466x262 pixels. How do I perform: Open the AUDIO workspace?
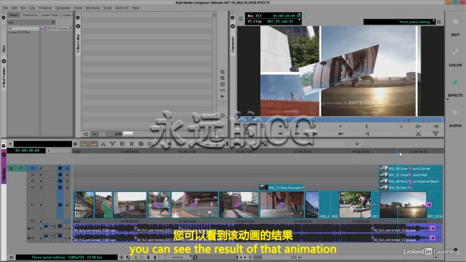(x=455, y=118)
